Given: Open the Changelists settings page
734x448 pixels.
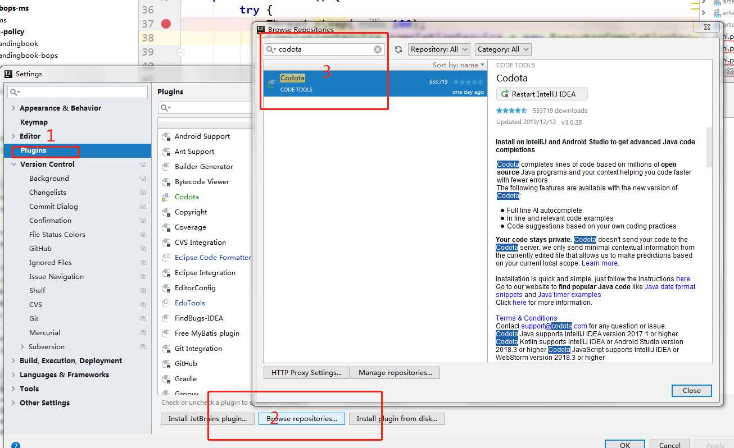Looking at the screenshot, I should pos(48,193).
